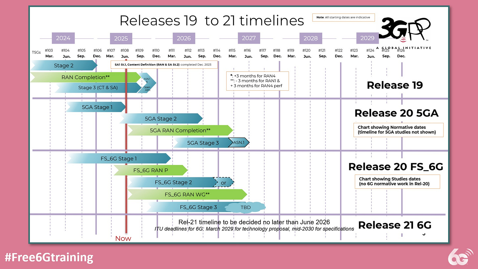Click the 'Release 20 5GA' heading
This screenshot has width=478, height=269.
396,113
